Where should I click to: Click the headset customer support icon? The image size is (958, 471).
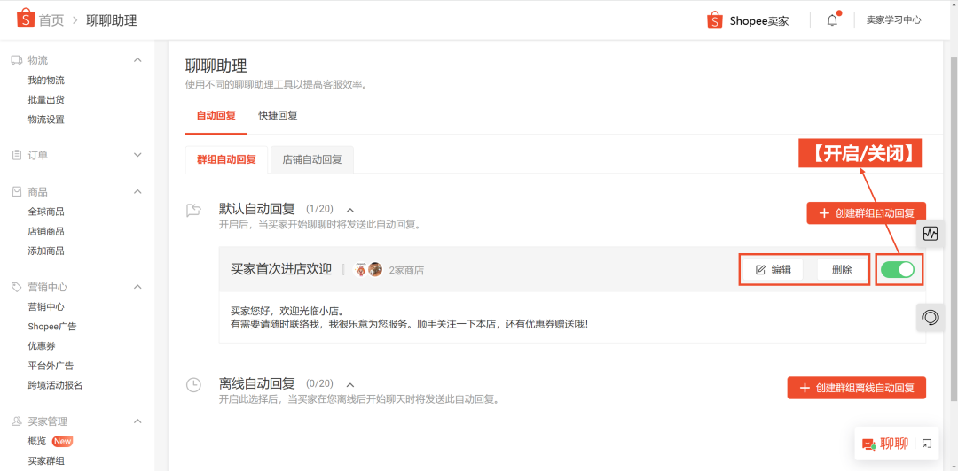click(930, 317)
